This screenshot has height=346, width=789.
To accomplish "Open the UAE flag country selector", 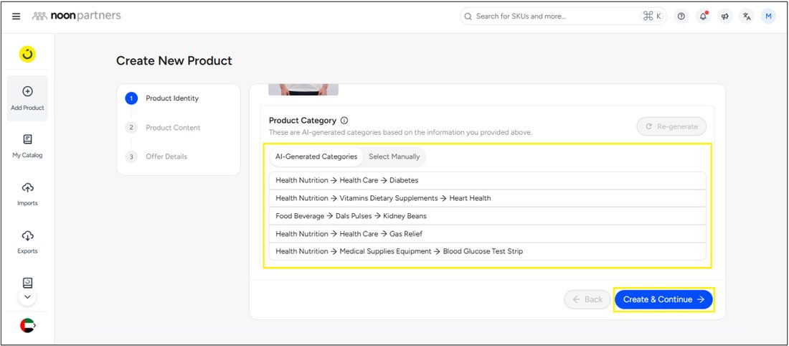I will tap(28, 325).
